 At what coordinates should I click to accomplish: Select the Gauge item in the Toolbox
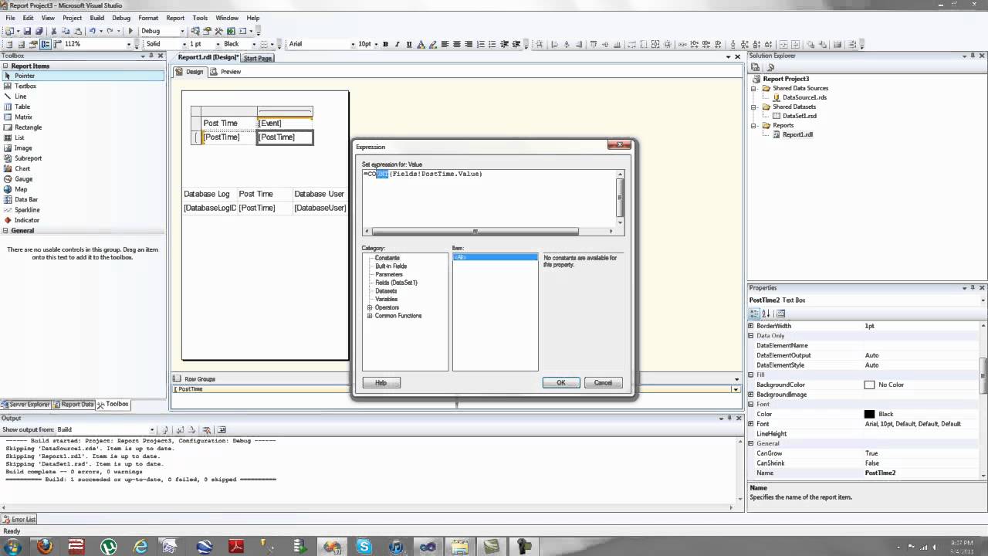click(23, 178)
